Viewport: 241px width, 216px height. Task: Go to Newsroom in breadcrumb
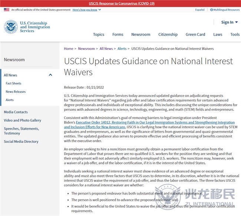[86, 49]
